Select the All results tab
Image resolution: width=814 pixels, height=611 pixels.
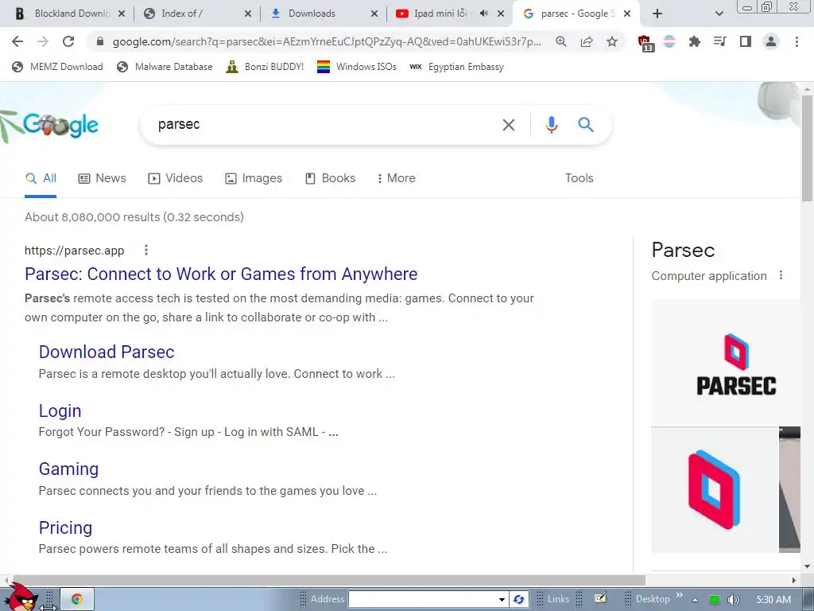41,178
